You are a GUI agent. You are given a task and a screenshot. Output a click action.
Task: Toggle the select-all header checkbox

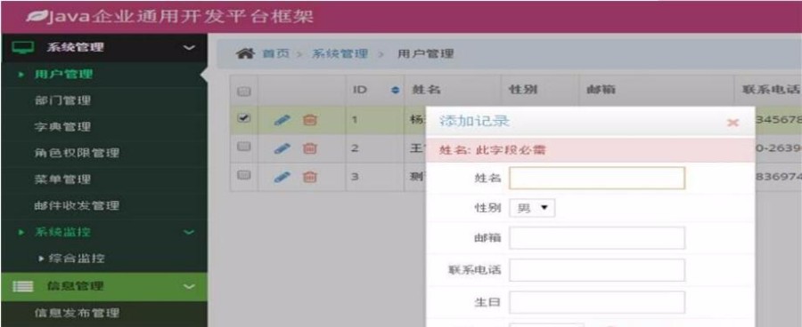click(244, 92)
